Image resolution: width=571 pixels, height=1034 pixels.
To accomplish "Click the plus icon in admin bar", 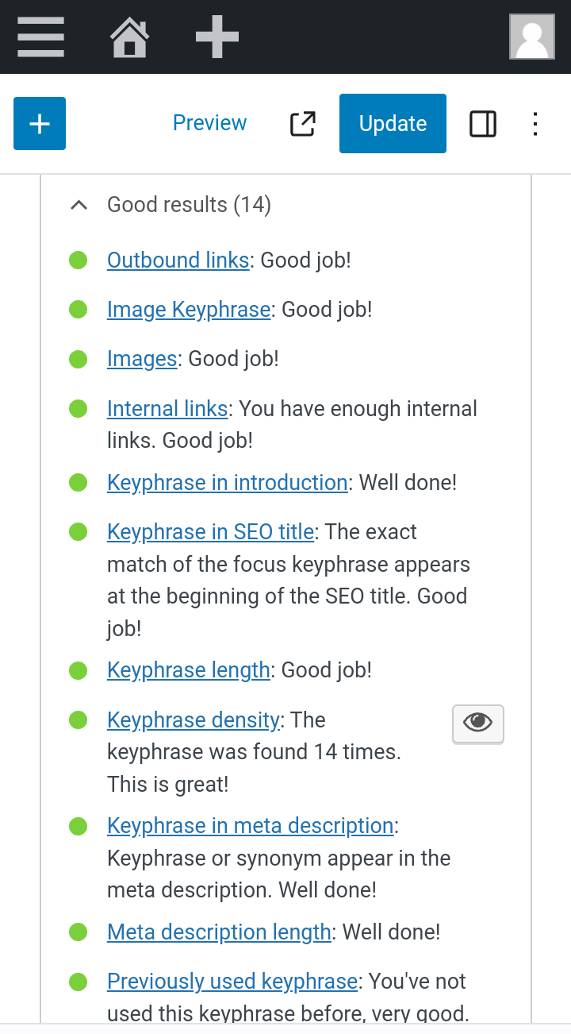I will pos(217,37).
